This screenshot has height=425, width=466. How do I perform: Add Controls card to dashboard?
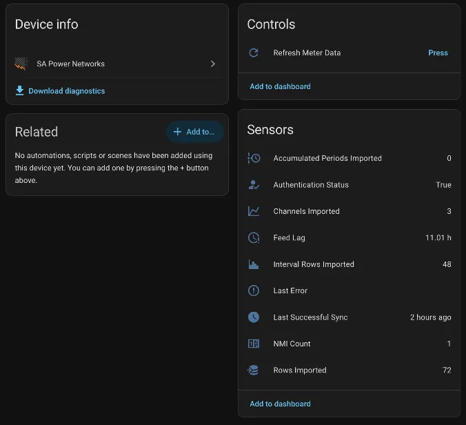(280, 86)
